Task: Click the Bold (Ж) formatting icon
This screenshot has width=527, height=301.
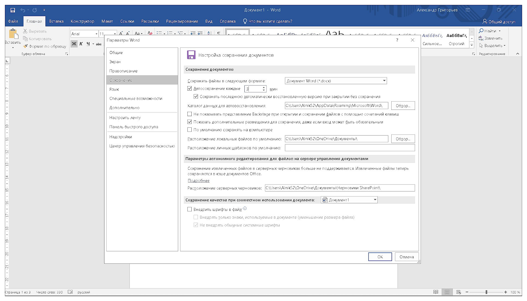Action: [x=74, y=44]
